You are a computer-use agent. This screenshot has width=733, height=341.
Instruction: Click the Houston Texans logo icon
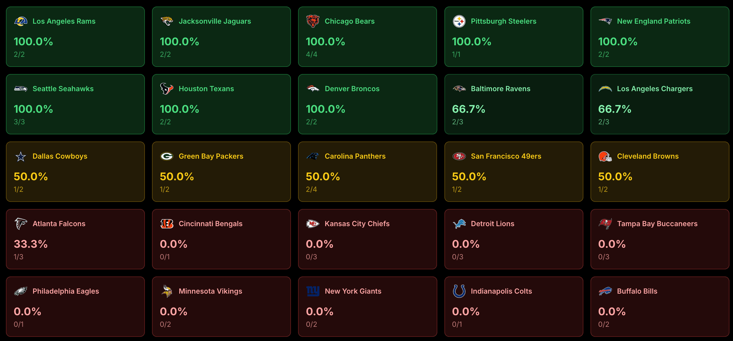tap(167, 89)
